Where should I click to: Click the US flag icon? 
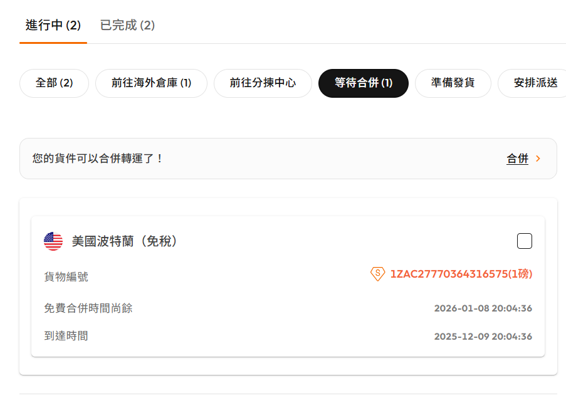click(53, 241)
